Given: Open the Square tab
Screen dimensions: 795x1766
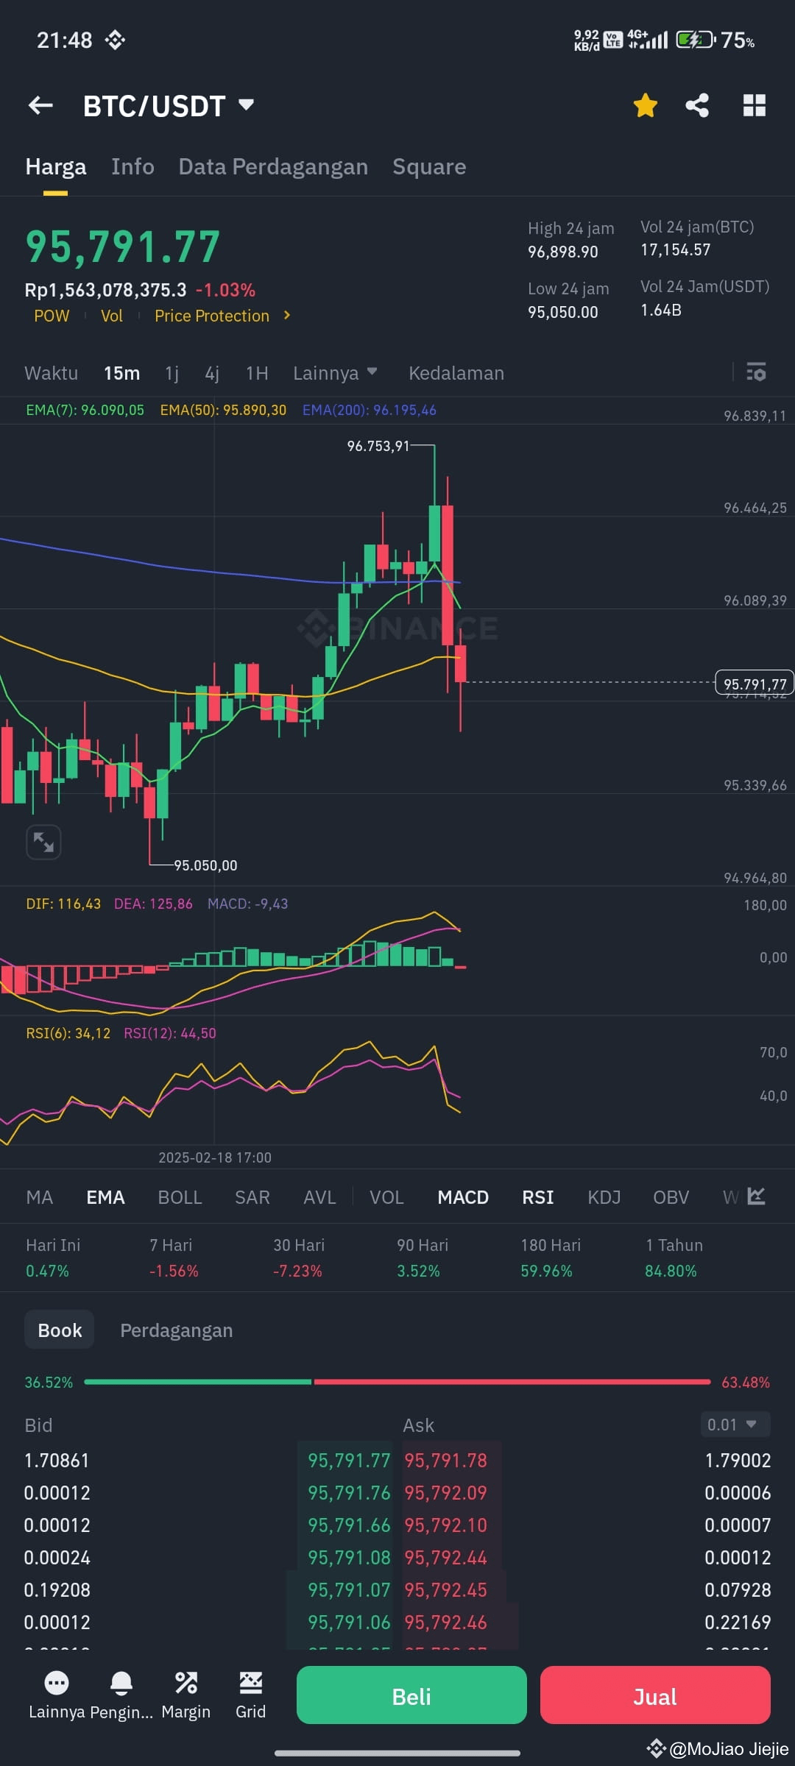Looking at the screenshot, I should tap(429, 167).
